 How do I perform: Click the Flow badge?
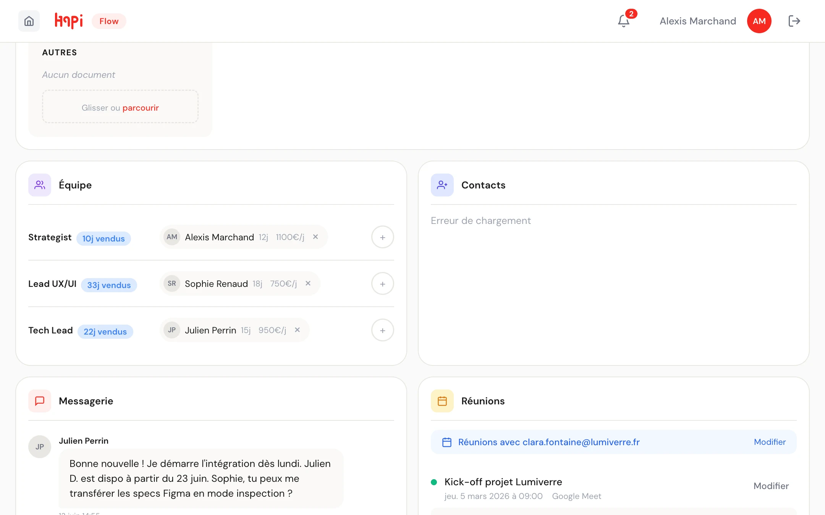tap(109, 21)
